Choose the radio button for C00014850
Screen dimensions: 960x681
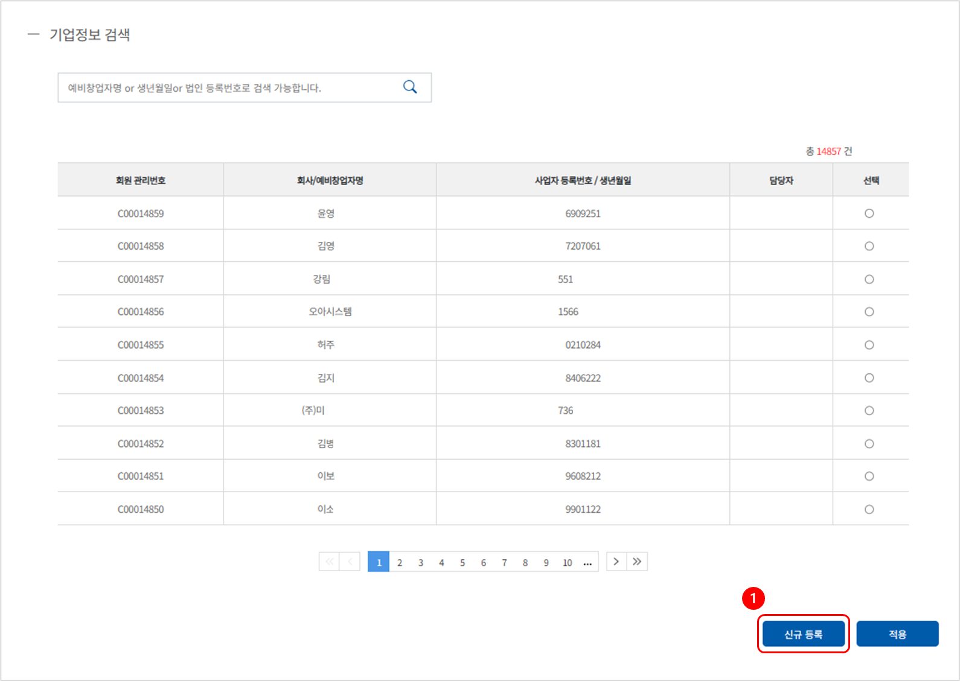click(869, 510)
